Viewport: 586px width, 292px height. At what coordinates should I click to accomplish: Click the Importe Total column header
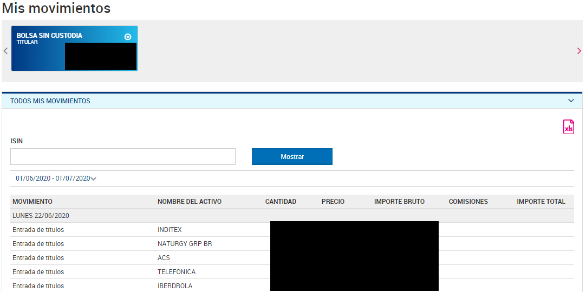(x=541, y=202)
